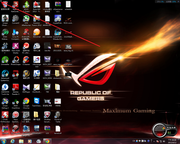Click the CPU usage gadget readout
180x144 pixels.
click(x=160, y=2)
